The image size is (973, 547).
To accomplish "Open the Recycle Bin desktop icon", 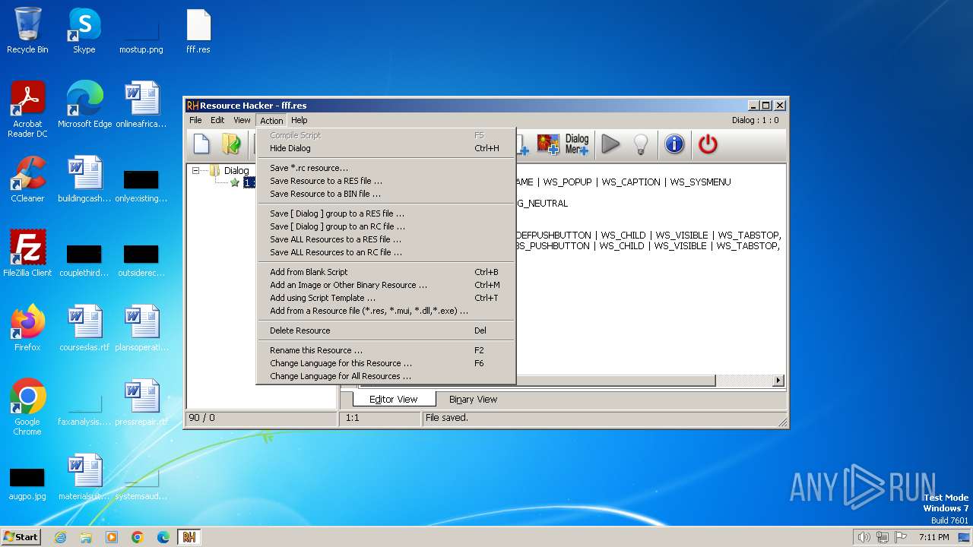I will (x=27, y=30).
